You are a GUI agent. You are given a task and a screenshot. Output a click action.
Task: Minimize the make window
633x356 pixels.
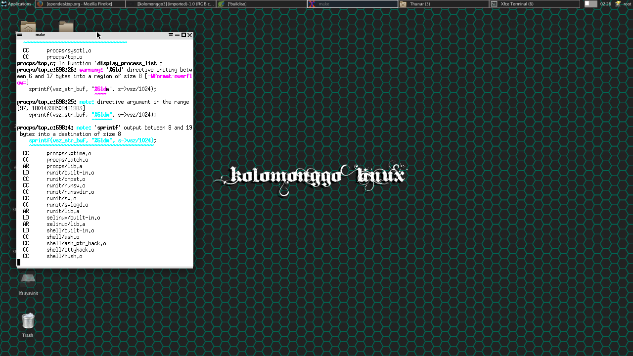[x=177, y=35]
